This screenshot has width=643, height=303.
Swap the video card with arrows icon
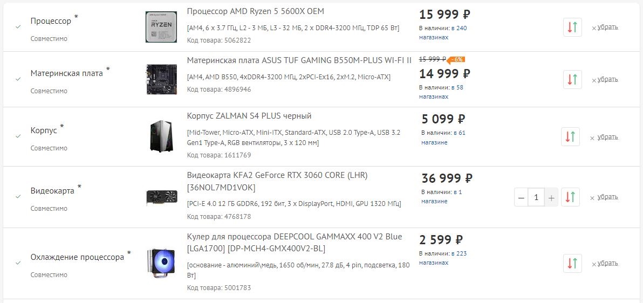coord(570,197)
